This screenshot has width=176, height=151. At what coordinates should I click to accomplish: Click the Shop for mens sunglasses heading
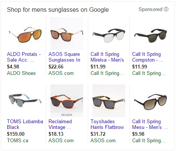click(58, 10)
